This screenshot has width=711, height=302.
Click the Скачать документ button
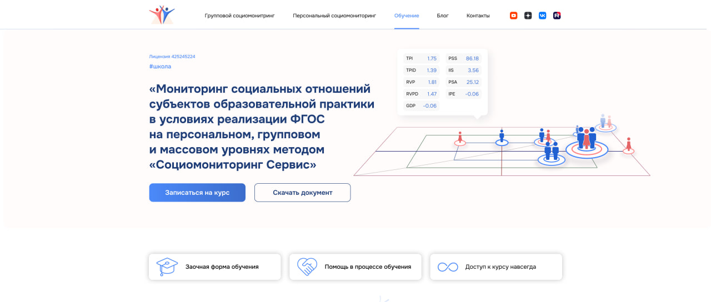tap(303, 193)
